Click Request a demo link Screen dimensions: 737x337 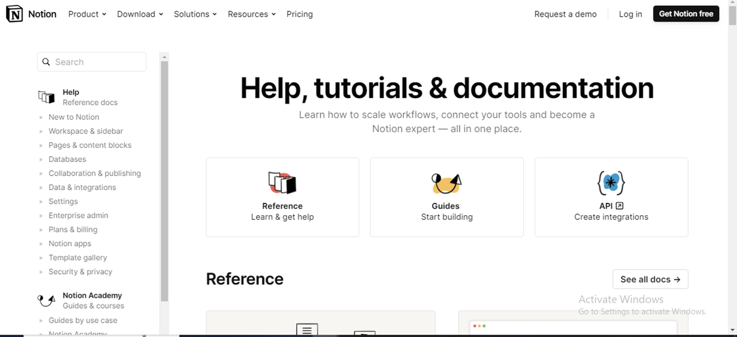click(x=565, y=14)
